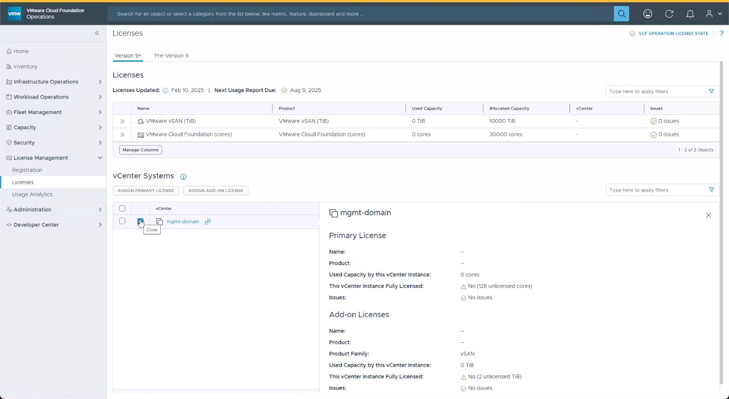Focus the global search field

[x=360, y=14]
